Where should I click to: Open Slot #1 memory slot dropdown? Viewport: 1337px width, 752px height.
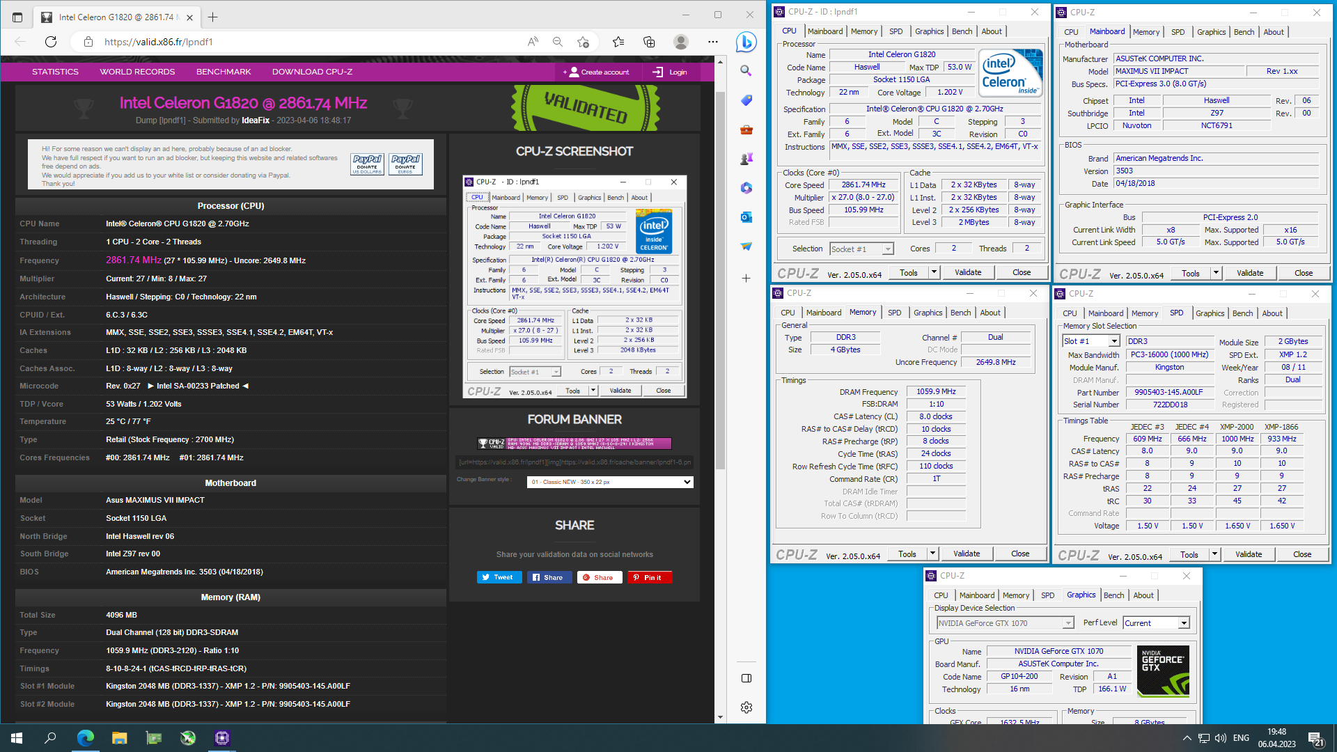point(1091,341)
